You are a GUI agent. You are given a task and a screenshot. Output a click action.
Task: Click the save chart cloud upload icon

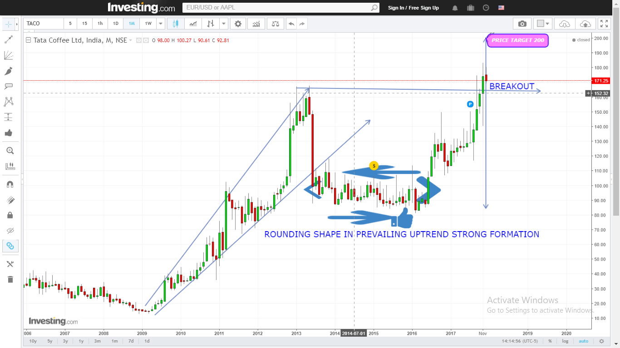click(x=585, y=24)
